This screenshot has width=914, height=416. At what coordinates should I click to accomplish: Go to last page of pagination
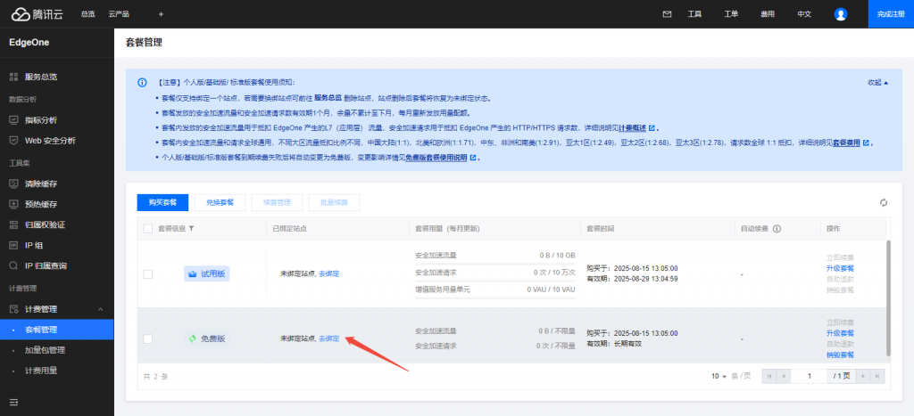click(877, 377)
